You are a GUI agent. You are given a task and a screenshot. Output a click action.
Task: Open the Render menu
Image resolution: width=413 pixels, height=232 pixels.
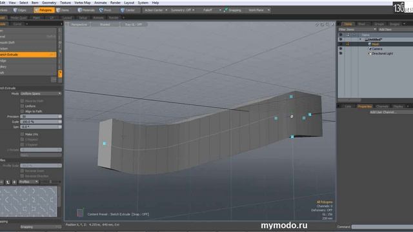pyautogui.click(x=116, y=3)
